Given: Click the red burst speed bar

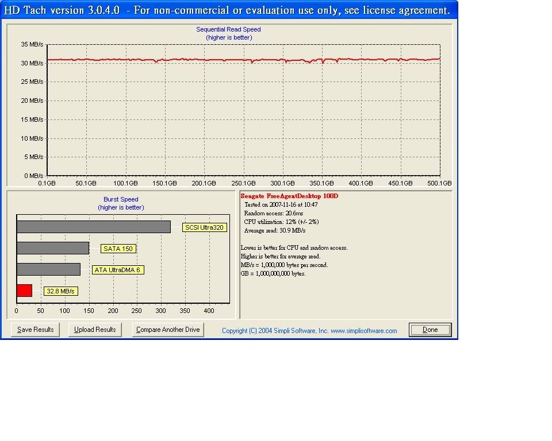Looking at the screenshot, I should pyautogui.click(x=24, y=291).
